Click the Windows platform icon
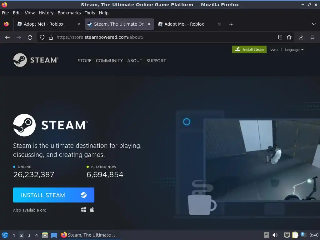Image resolution: width=320 pixels, height=240 pixels. point(84,210)
